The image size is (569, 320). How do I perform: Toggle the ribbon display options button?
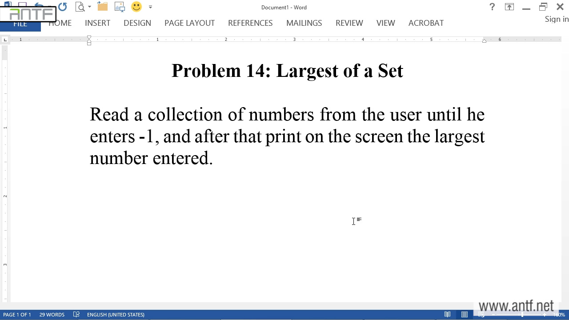[509, 7]
